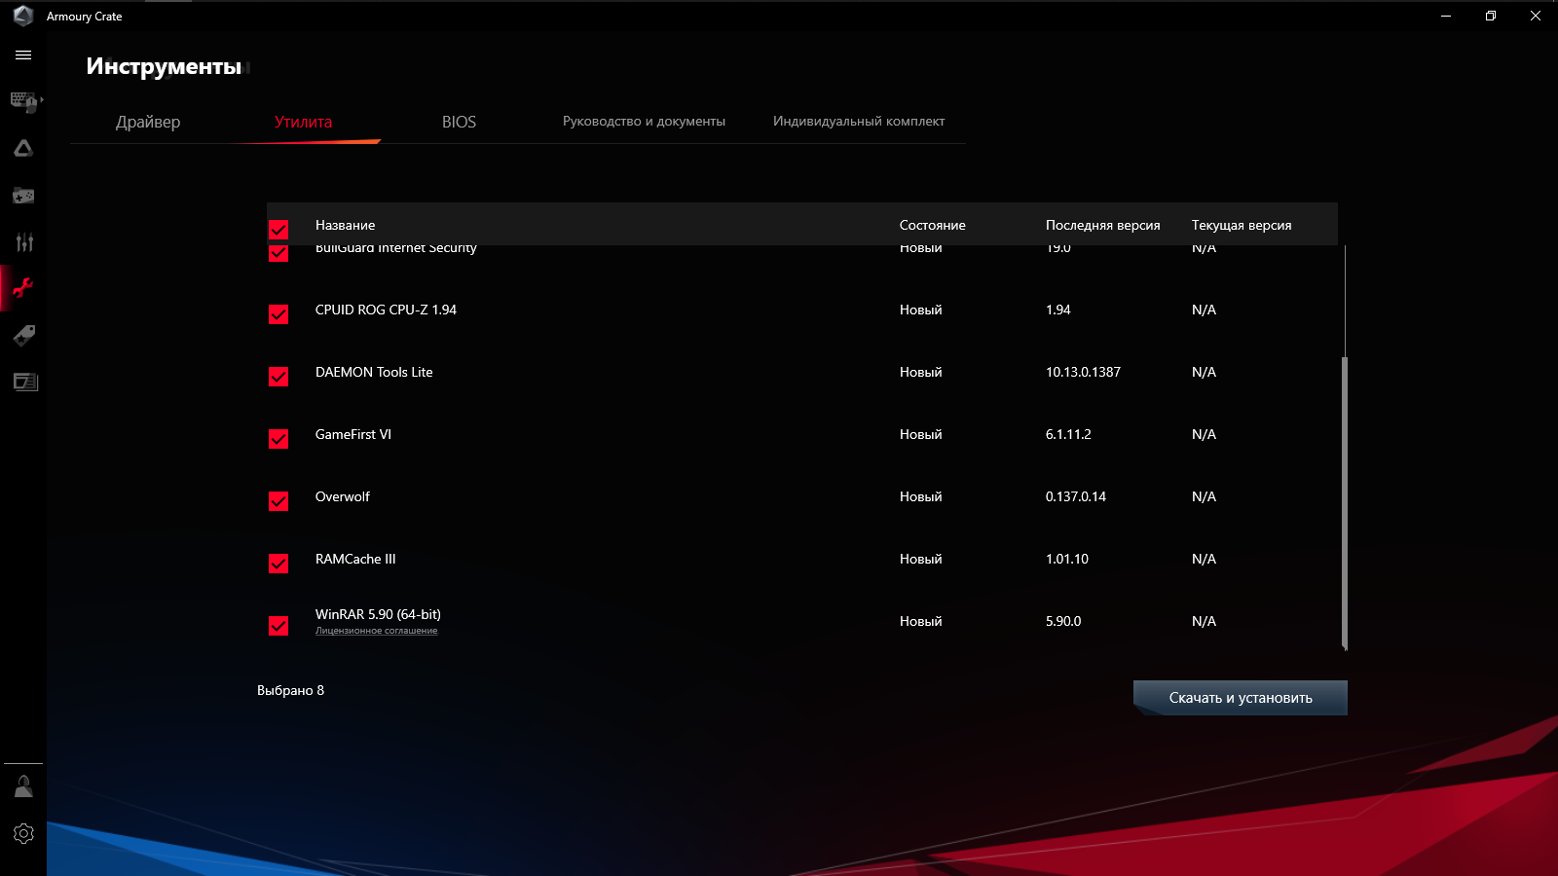The image size is (1558, 876).
Task: Uncheck the CPUID ROG CPU-Z 1.94 checkbox
Action: (x=278, y=314)
